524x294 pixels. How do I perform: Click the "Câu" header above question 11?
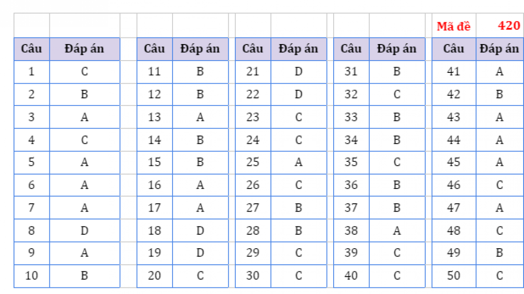coord(155,48)
